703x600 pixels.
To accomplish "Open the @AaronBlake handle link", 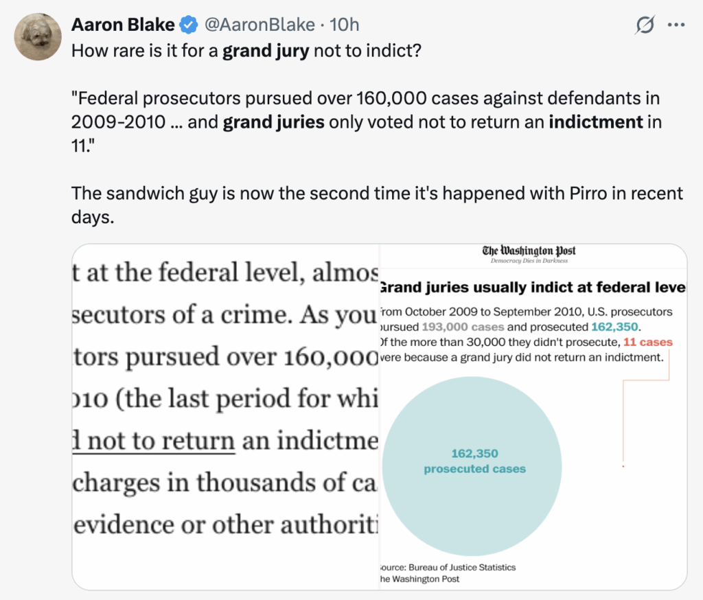I will 260,25.
